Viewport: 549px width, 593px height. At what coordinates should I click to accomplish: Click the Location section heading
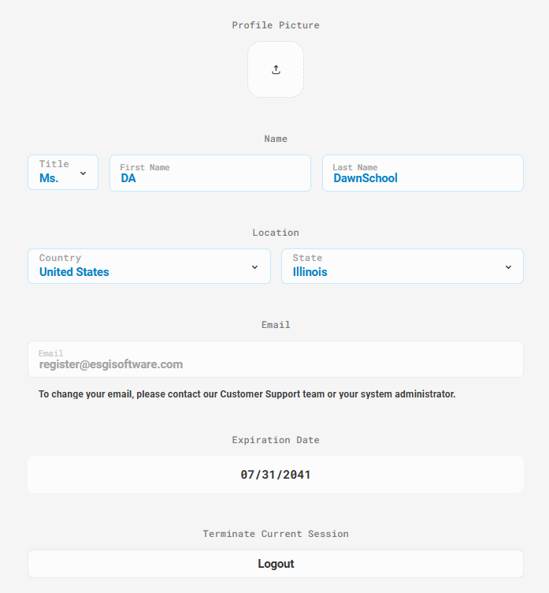[x=276, y=232]
